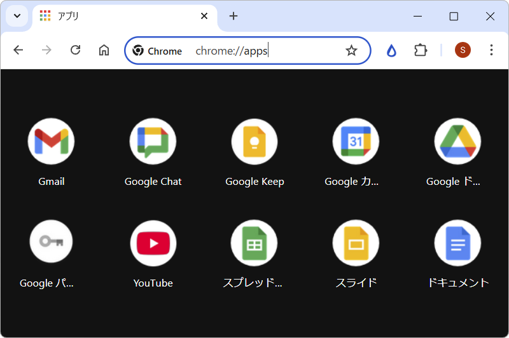The width and height of the screenshot is (509, 338).
Task: Open a new tab with plus button
Action: tap(234, 16)
